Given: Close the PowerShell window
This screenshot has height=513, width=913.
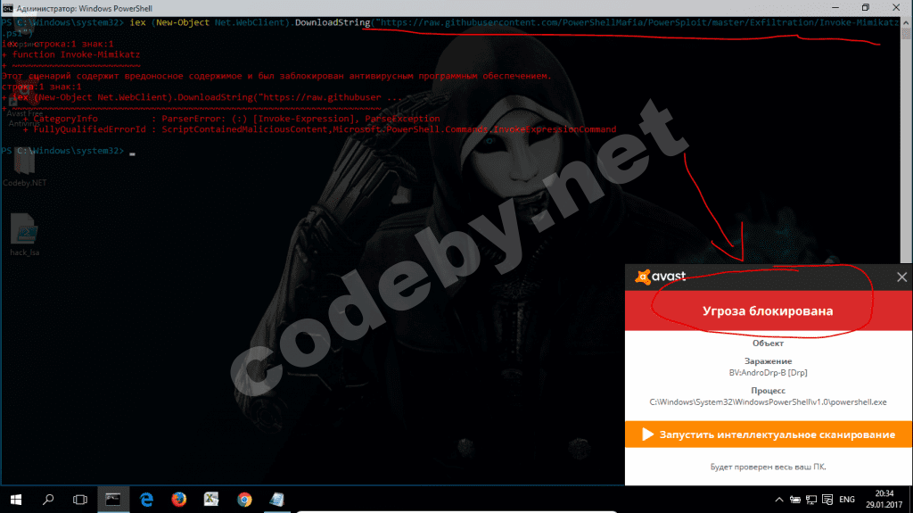Looking at the screenshot, I should click(896, 8).
